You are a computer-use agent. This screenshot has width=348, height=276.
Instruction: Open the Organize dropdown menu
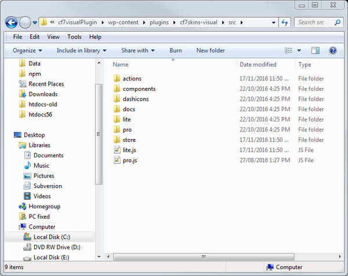tap(27, 50)
